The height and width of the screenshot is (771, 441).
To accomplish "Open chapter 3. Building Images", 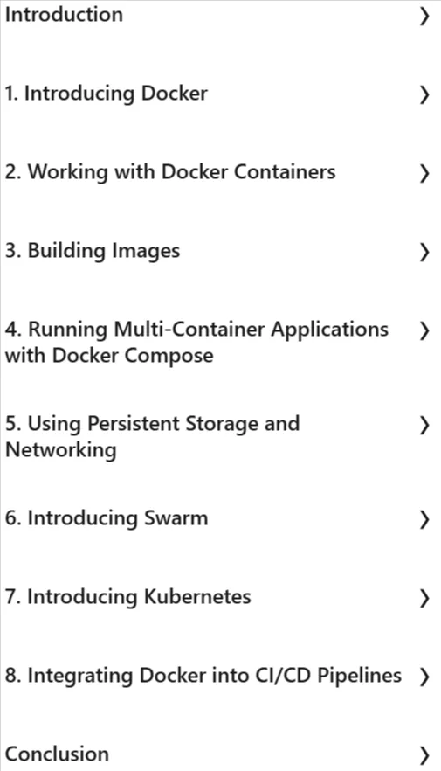I will pos(93,251).
